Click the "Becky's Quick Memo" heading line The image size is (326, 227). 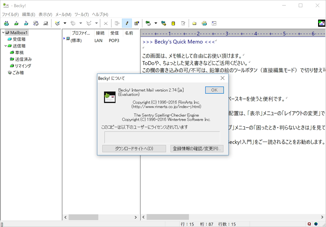[179, 42]
